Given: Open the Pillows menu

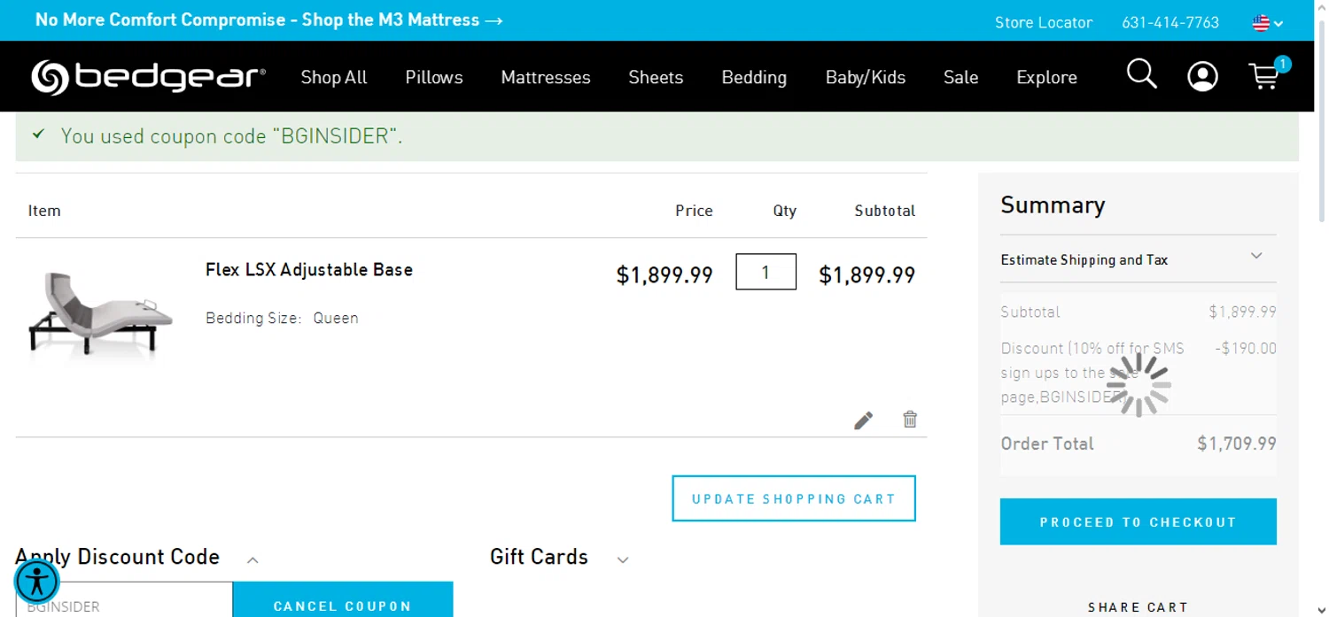Looking at the screenshot, I should coord(434,77).
